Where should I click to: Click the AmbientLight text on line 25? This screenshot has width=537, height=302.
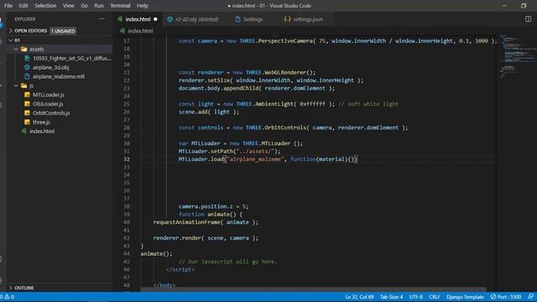tap(274, 104)
